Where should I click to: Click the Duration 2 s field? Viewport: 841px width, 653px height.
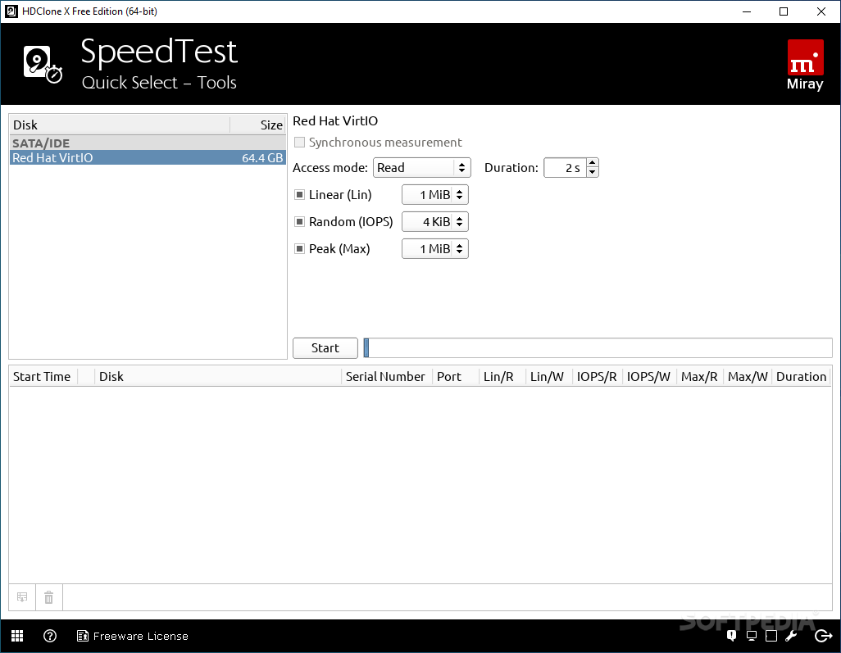[x=566, y=168]
